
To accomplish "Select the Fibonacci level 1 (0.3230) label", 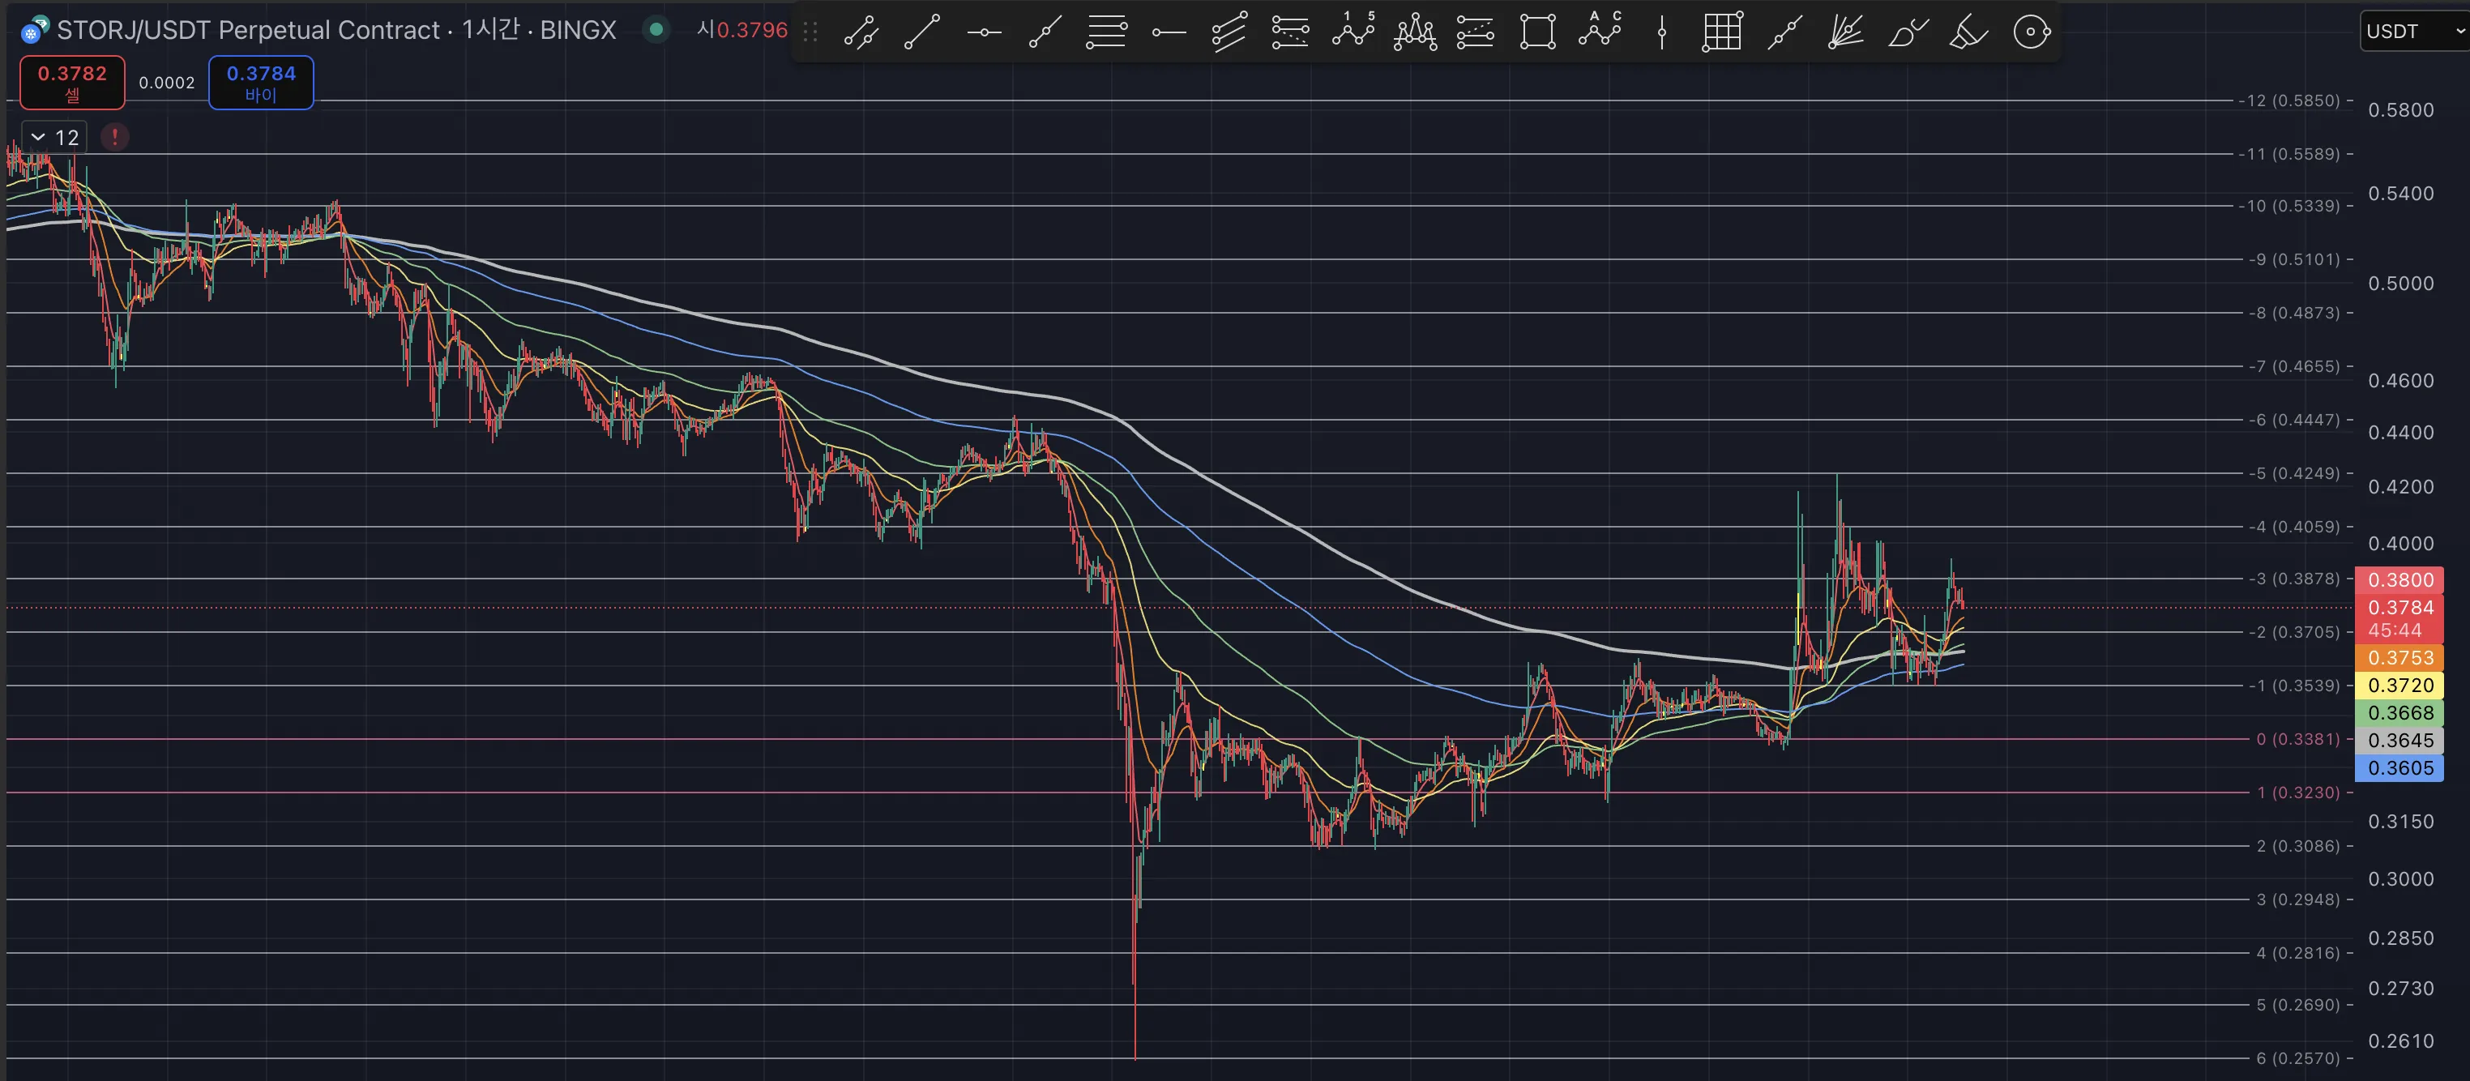I will (x=2297, y=793).
